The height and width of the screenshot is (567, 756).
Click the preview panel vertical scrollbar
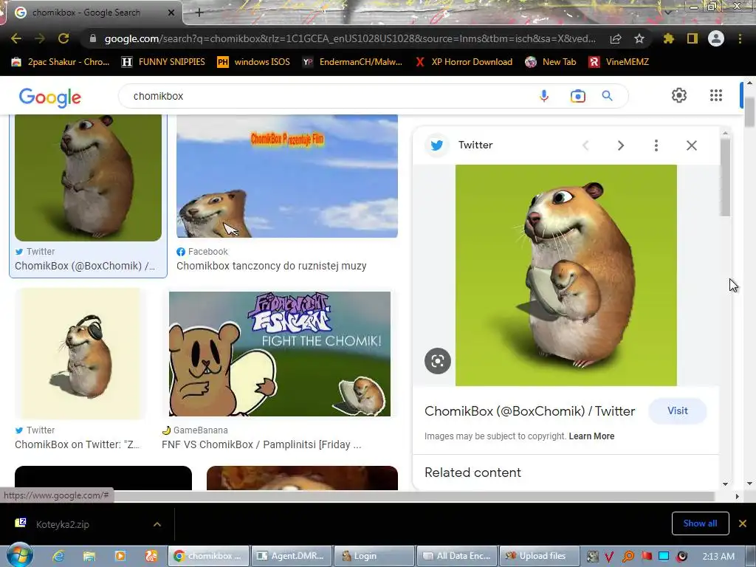725,176
